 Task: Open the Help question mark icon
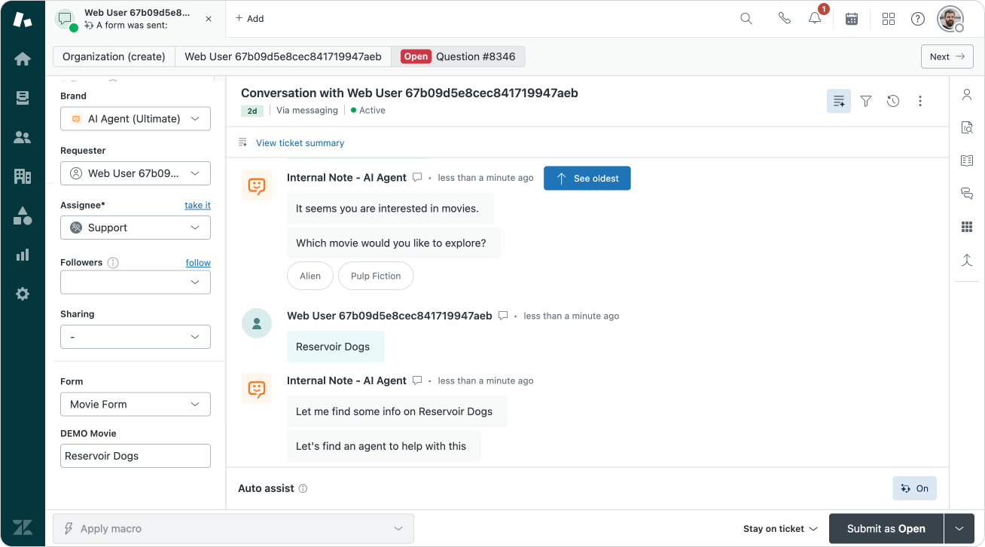click(918, 19)
